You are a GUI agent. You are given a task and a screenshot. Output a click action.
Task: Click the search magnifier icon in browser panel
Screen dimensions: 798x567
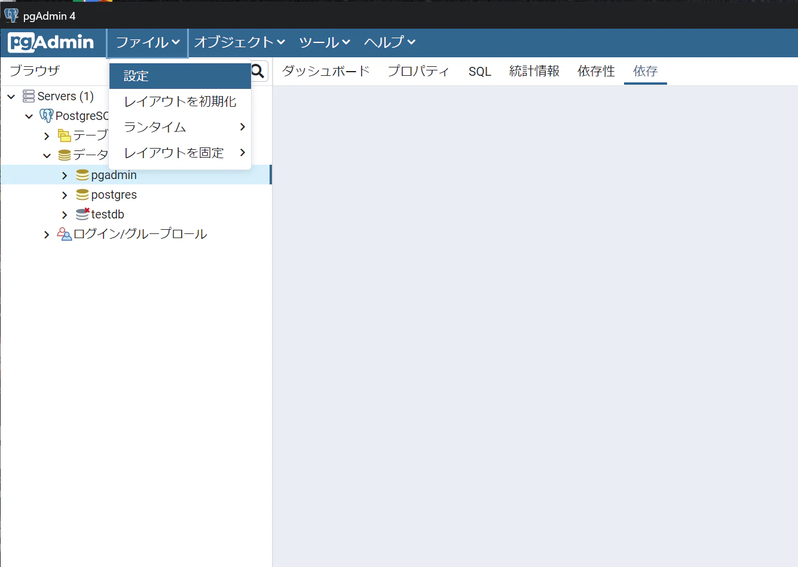click(x=258, y=72)
